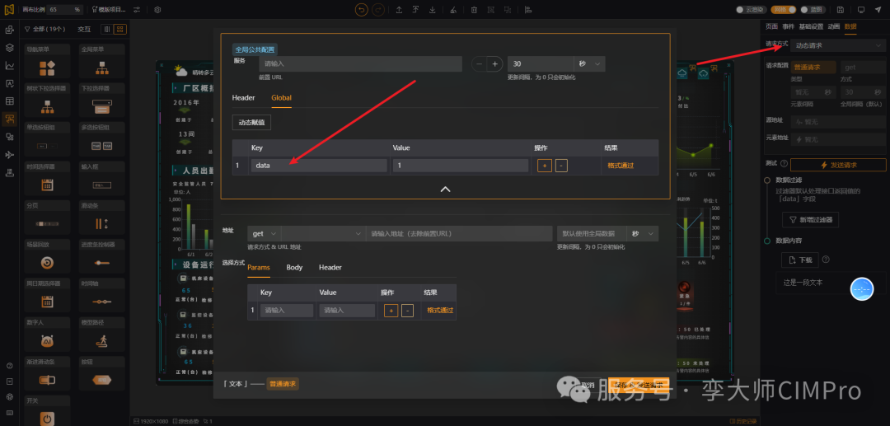Open the 动态请求 request mode dropdown
This screenshot has height=426, width=890.
(x=838, y=44)
